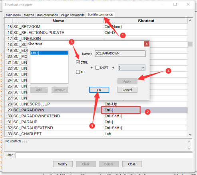Click the Name field SCI_PARADOWN
This screenshot has height=175, width=197.
click(120, 54)
